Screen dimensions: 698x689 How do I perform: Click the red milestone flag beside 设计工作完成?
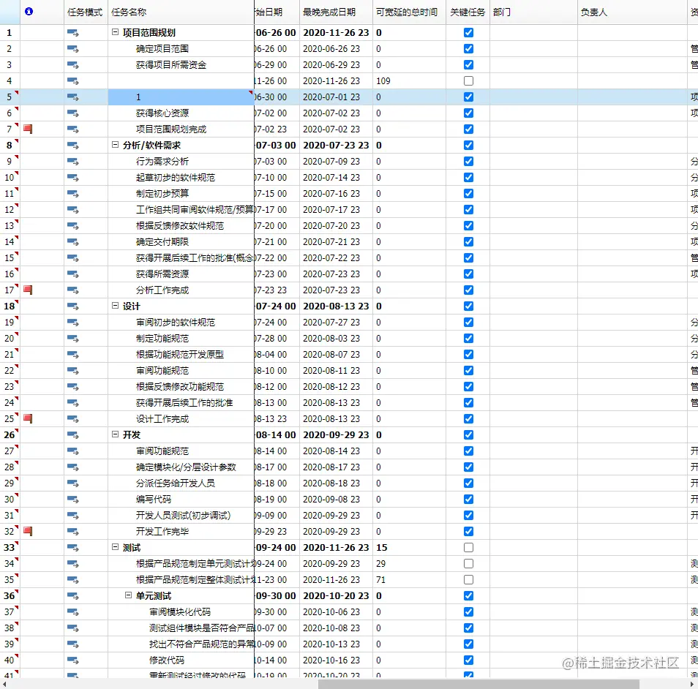(27, 418)
